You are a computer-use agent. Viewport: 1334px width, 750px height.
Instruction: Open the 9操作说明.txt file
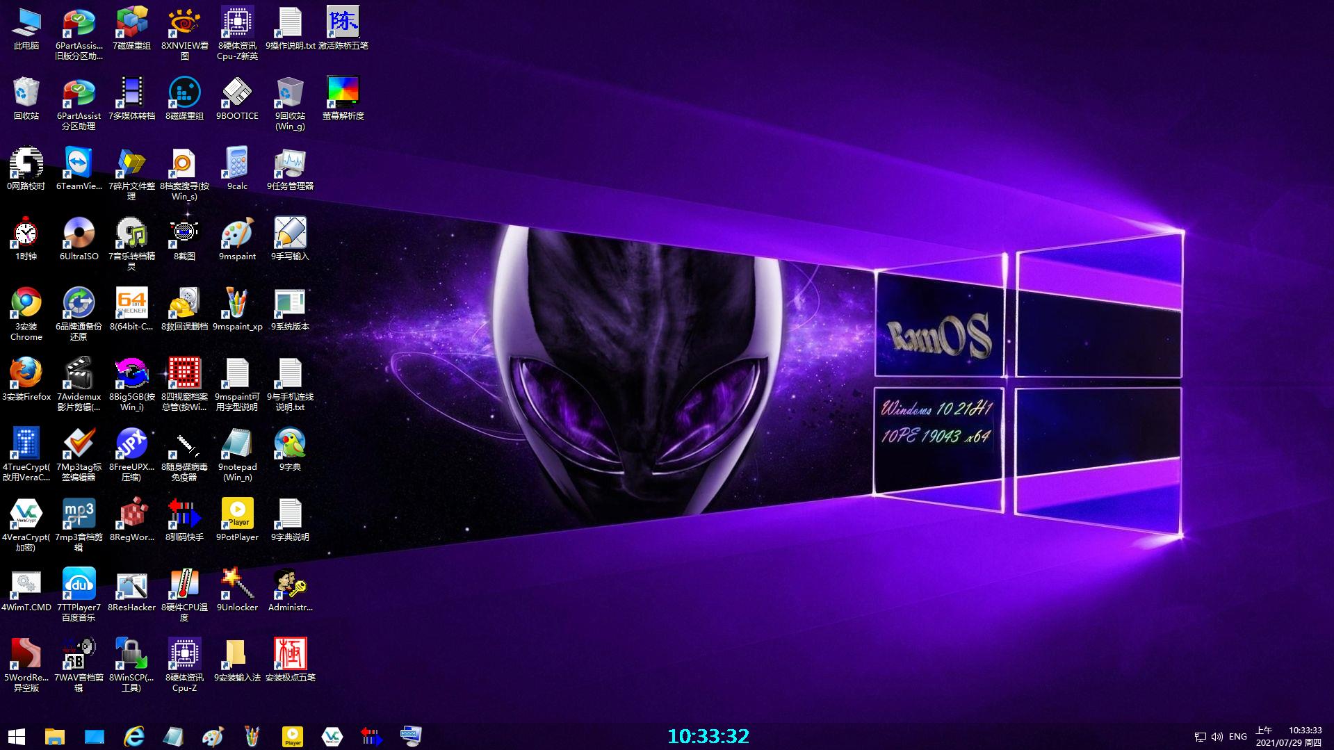pyautogui.click(x=291, y=29)
